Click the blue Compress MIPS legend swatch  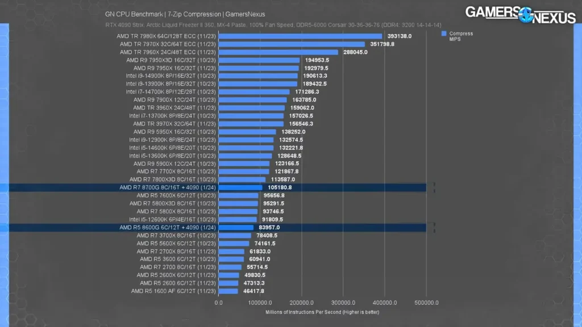(x=444, y=33)
